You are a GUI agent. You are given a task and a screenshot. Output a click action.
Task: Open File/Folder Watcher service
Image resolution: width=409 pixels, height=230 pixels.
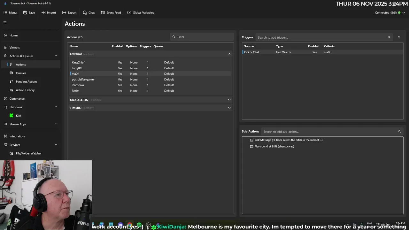pos(29,153)
